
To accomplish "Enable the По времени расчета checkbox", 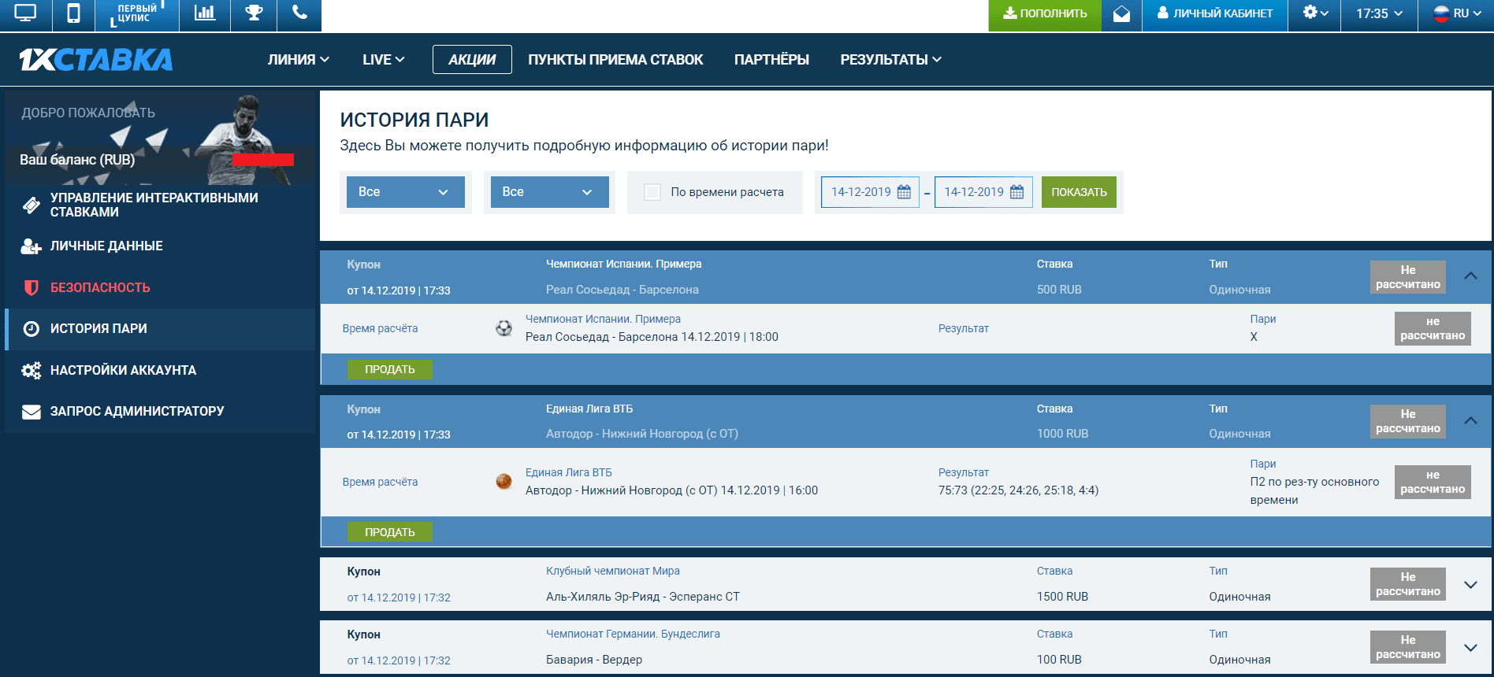I will [x=652, y=192].
